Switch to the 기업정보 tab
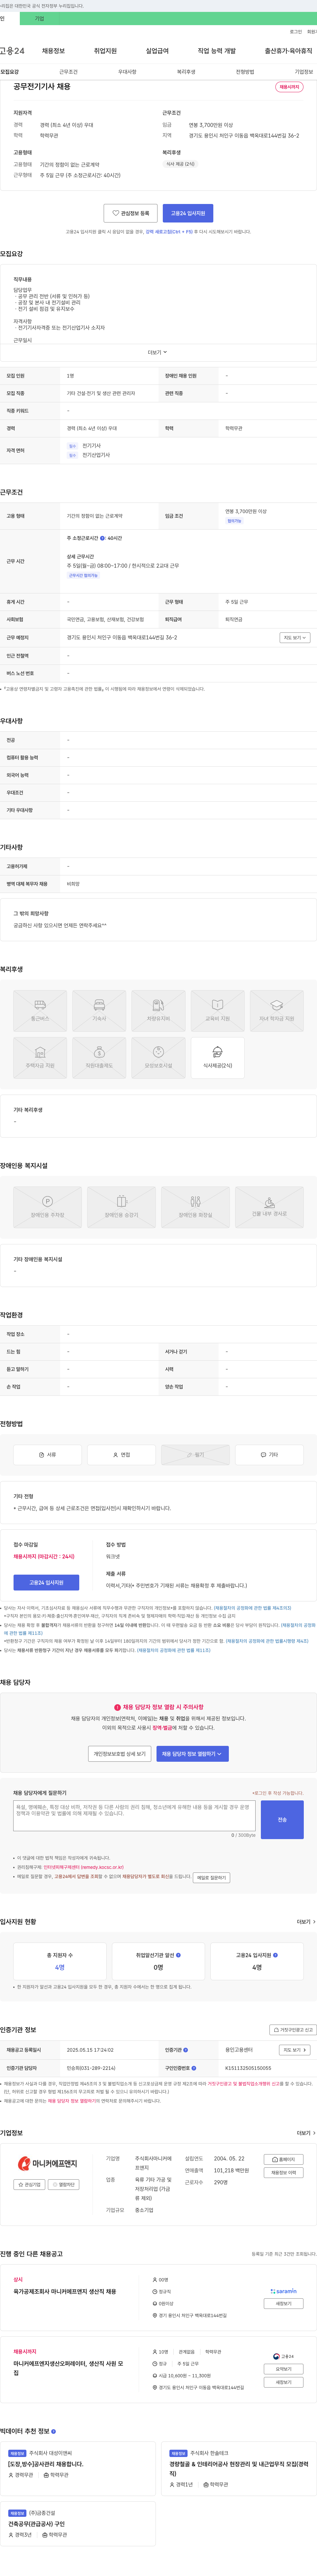Screen dimensions: 317x2576 click(x=304, y=72)
